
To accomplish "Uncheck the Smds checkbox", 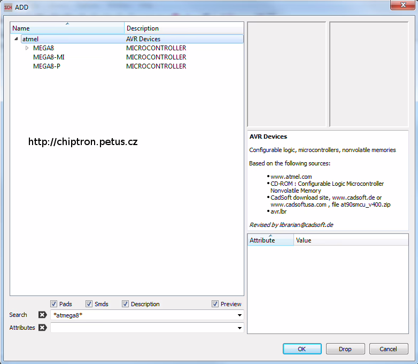I will 89,304.
